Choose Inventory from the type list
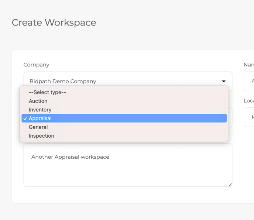 (124, 110)
